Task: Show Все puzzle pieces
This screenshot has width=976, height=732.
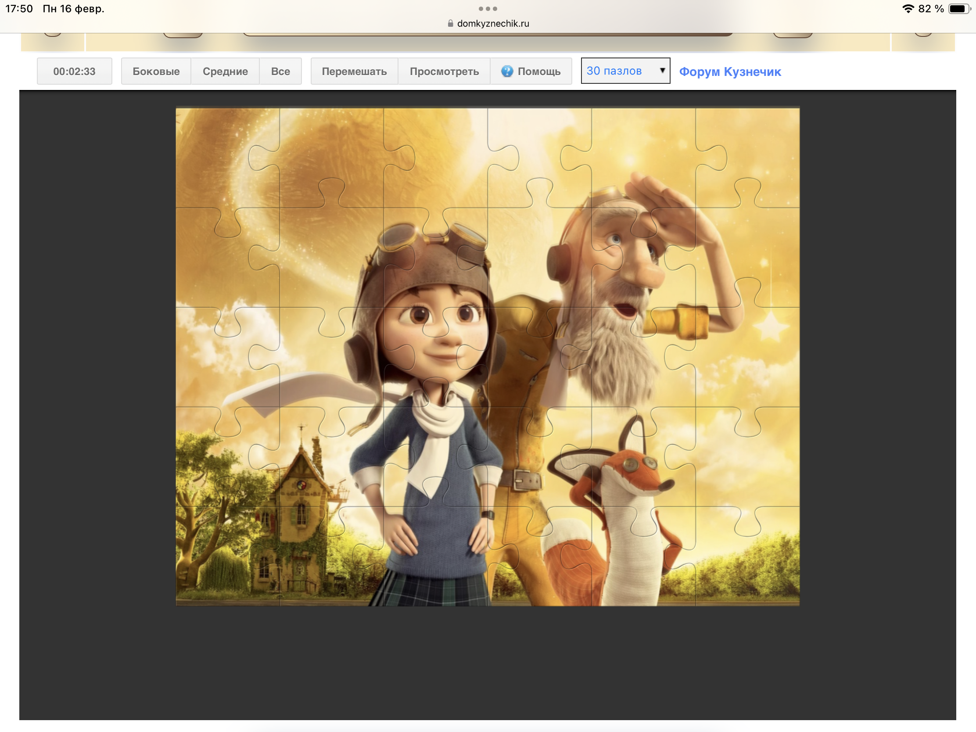Action: pos(280,72)
